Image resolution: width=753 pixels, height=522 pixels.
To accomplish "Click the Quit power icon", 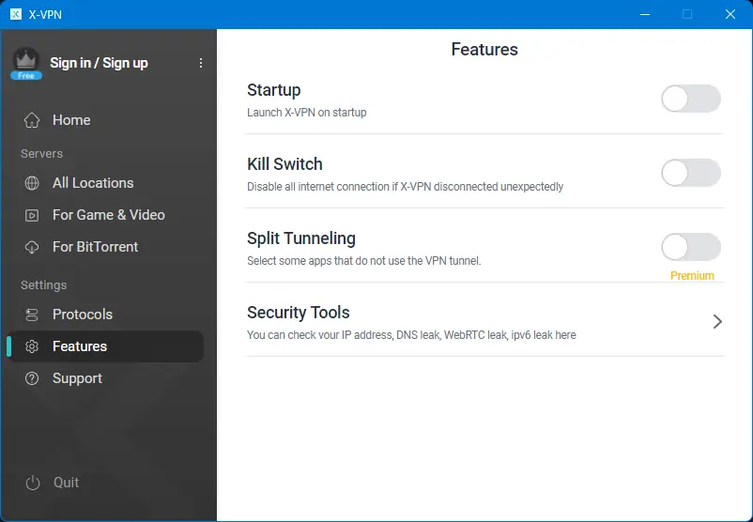I will pyautogui.click(x=33, y=483).
